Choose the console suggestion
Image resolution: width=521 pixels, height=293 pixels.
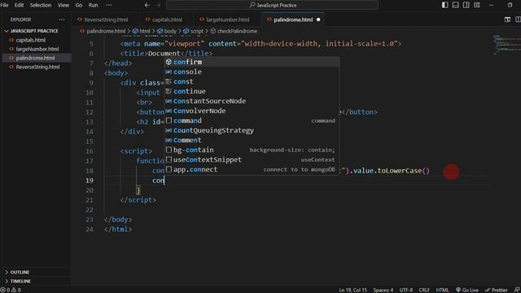252,72
